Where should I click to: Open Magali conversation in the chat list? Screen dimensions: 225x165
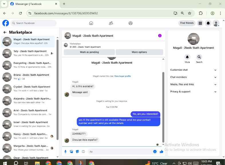click(x=28, y=41)
